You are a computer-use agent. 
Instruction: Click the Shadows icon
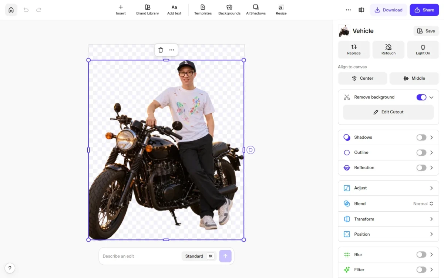(347, 138)
